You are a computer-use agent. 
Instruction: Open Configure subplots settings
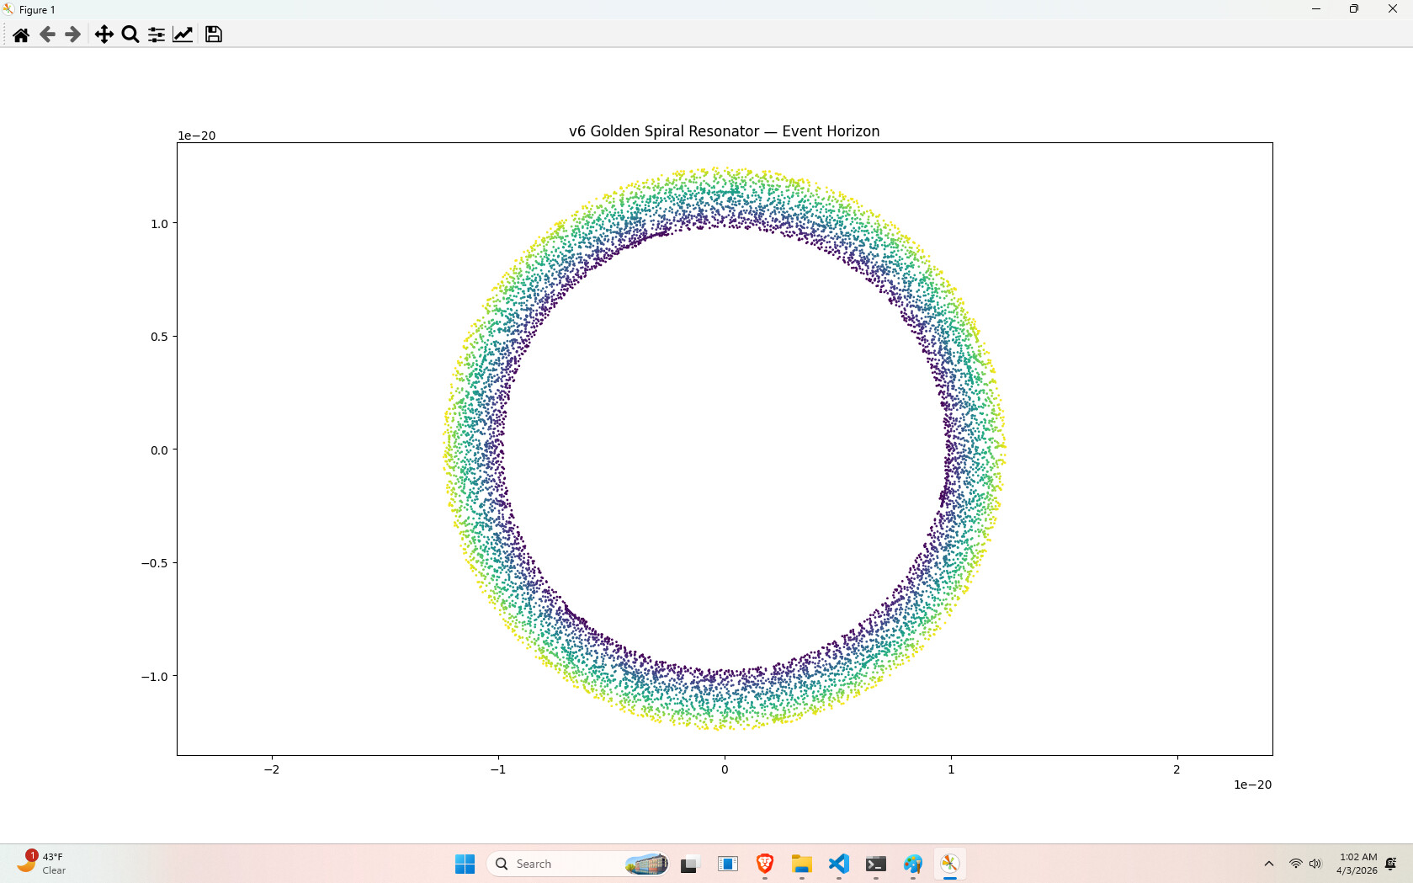(x=157, y=35)
